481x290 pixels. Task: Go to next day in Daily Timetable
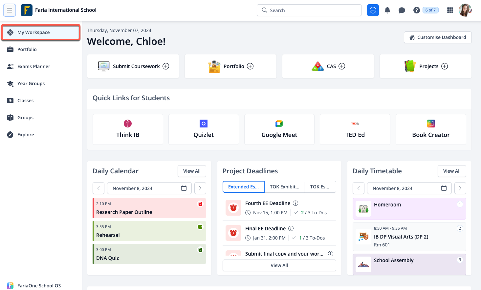pyautogui.click(x=460, y=188)
